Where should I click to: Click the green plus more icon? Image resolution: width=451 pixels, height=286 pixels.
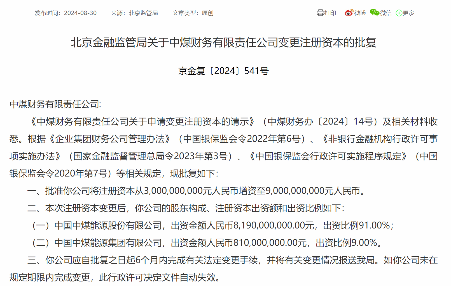pyautogui.click(x=399, y=13)
